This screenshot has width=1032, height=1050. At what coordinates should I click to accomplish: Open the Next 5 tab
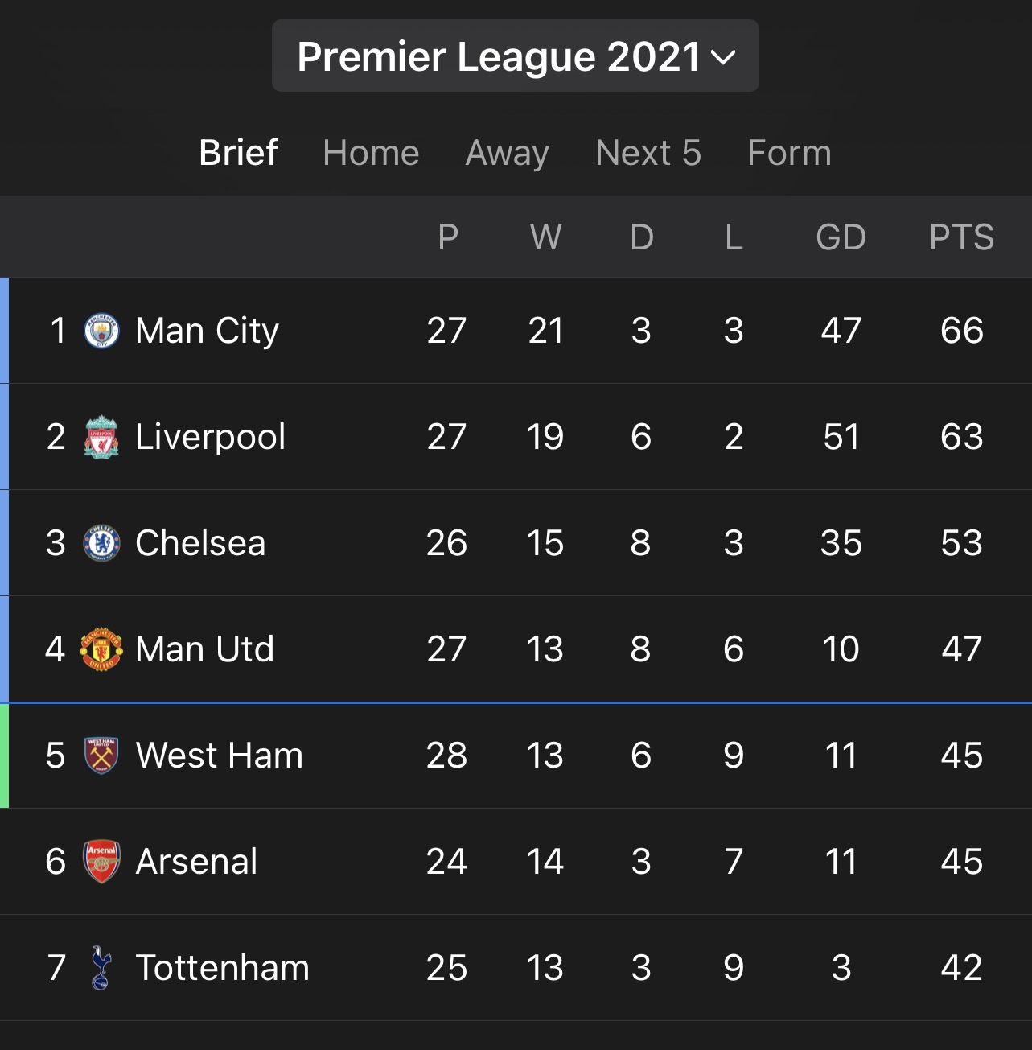click(648, 152)
